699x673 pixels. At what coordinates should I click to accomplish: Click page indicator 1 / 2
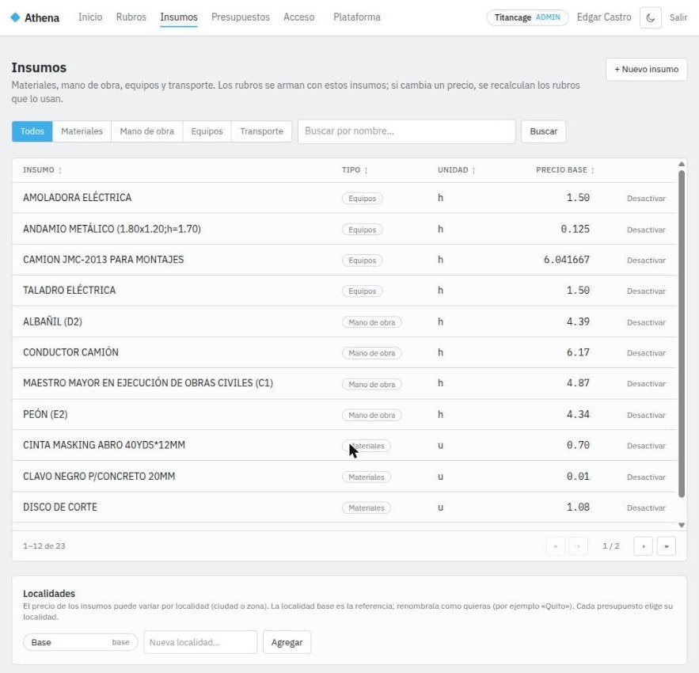point(610,546)
